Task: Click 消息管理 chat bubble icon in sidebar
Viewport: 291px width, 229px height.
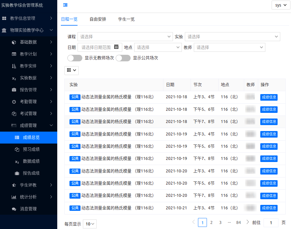Action: coord(14,209)
